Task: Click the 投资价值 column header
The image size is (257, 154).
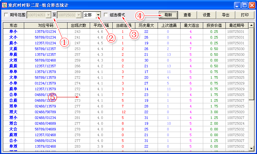Action: (214, 26)
